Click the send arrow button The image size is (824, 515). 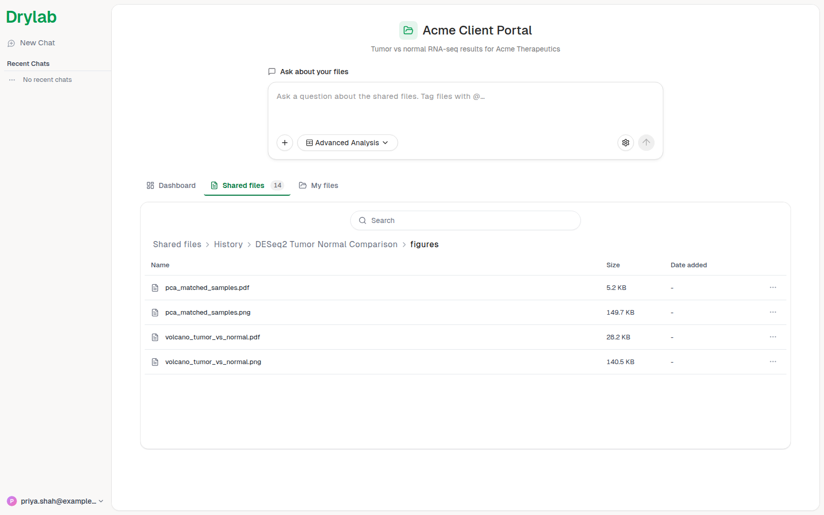pyautogui.click(x=646, y=143)
